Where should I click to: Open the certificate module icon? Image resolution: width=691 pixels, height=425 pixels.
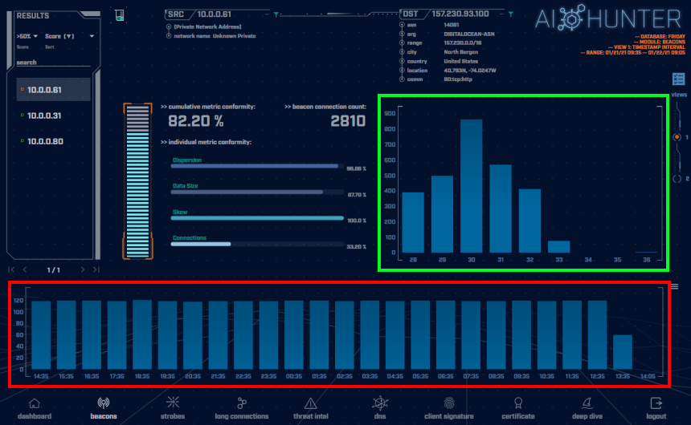[518, 403]
